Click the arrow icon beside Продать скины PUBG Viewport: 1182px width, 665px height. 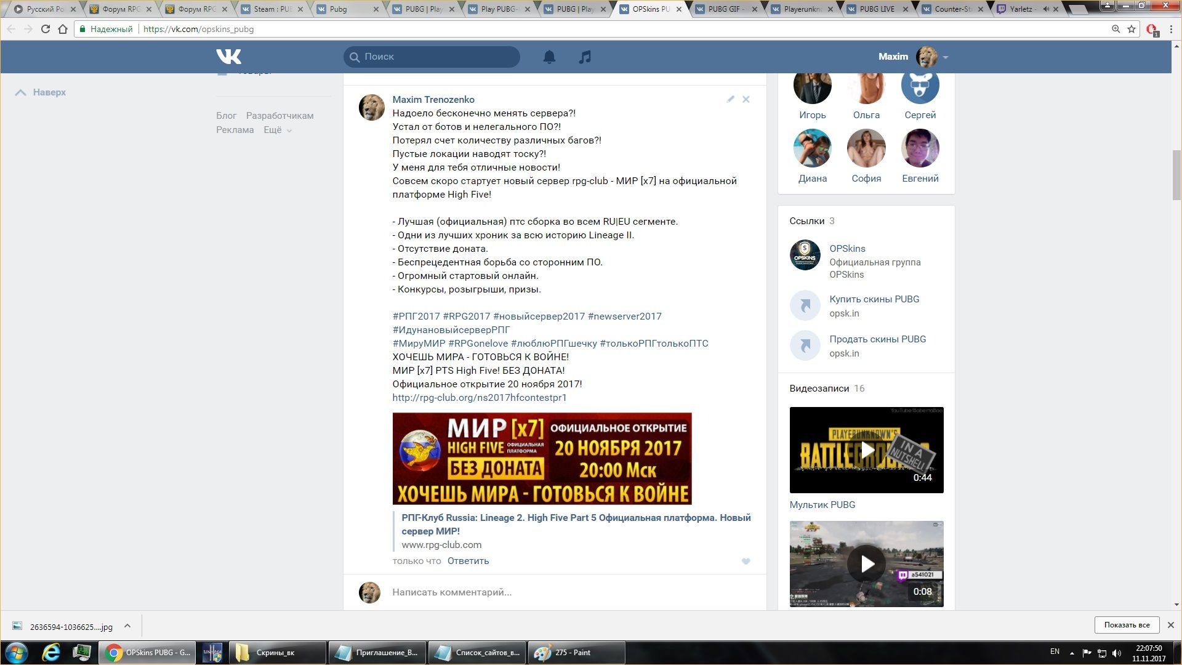coord(805,345)
